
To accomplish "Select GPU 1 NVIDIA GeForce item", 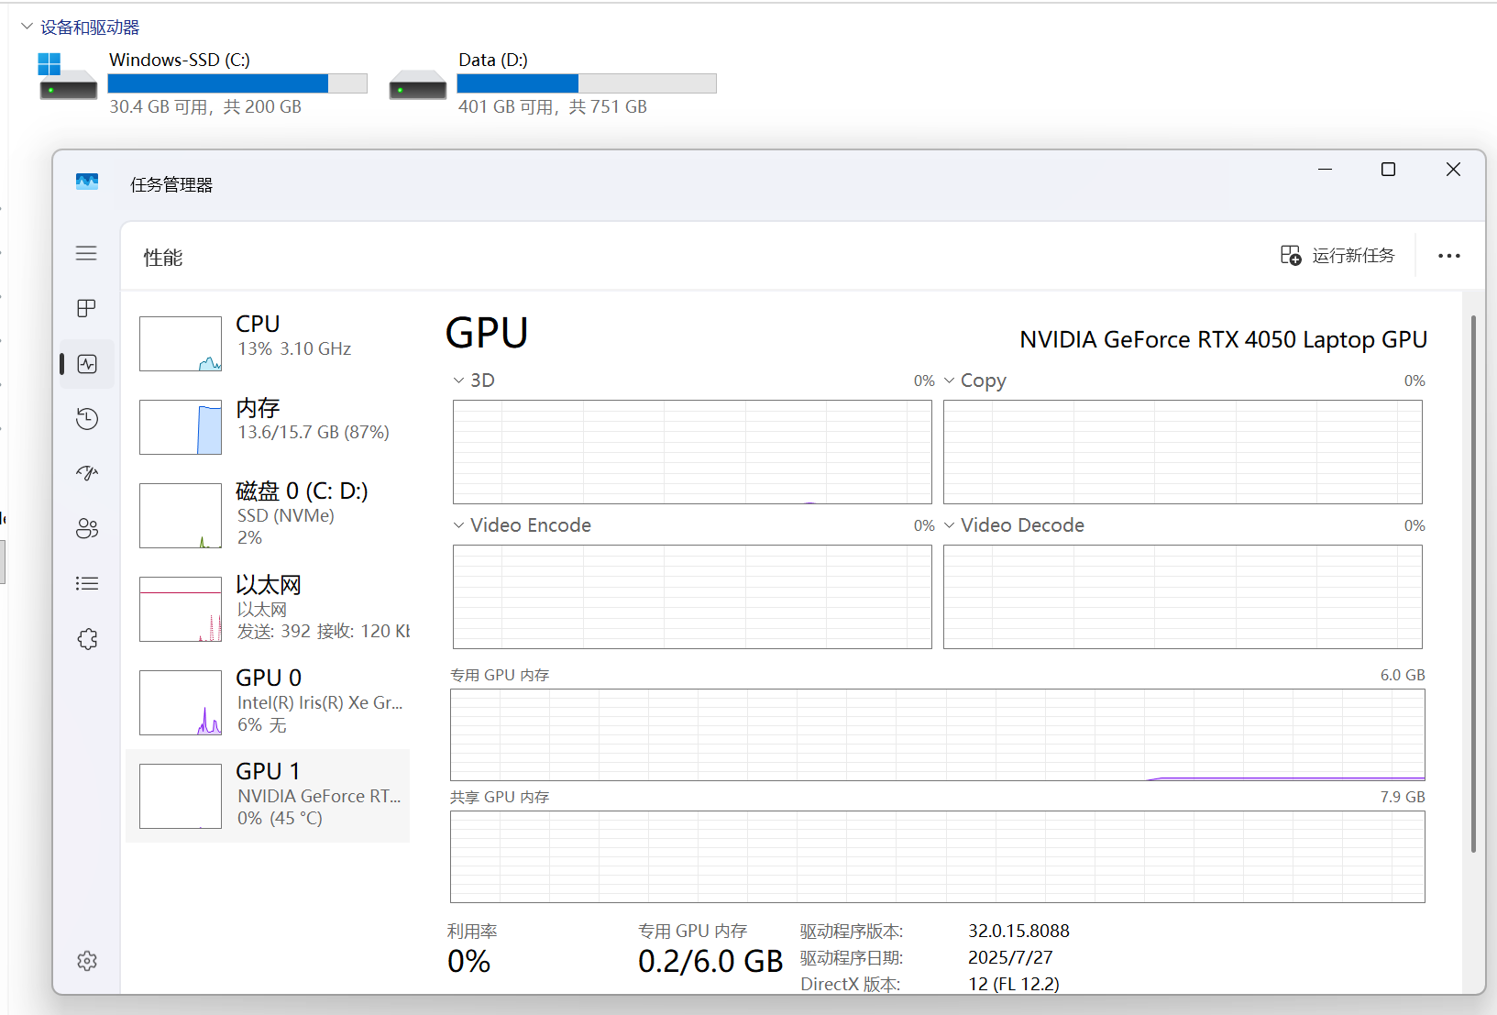I will tap(268, 796).
